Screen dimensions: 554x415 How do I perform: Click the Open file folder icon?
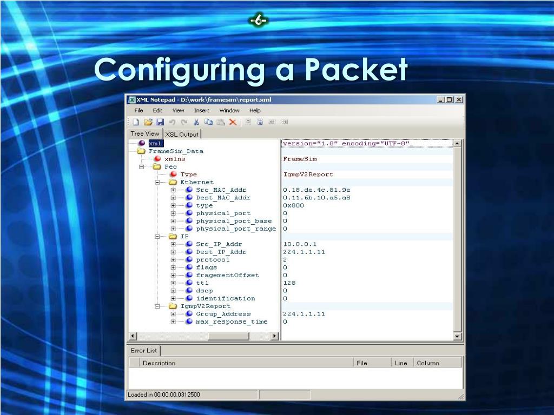click(148, 122)
